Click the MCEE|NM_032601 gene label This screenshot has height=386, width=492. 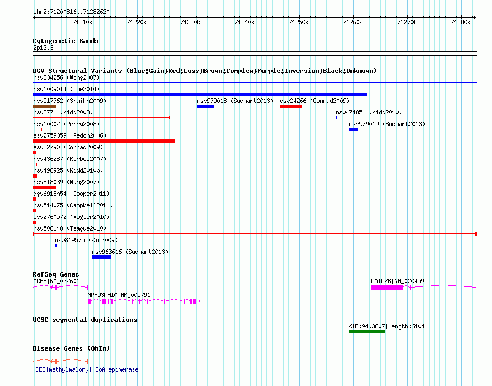[56, 281]
